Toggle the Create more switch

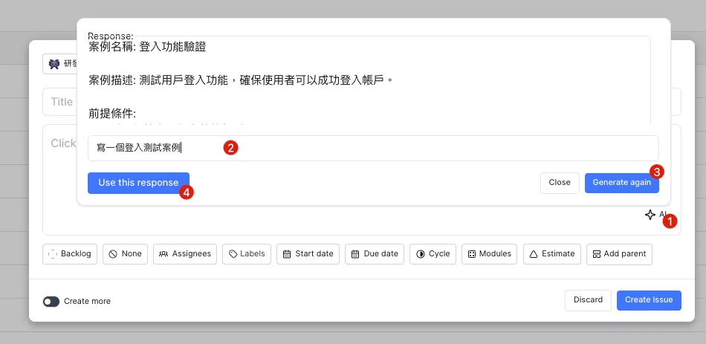tap(51, 302)
